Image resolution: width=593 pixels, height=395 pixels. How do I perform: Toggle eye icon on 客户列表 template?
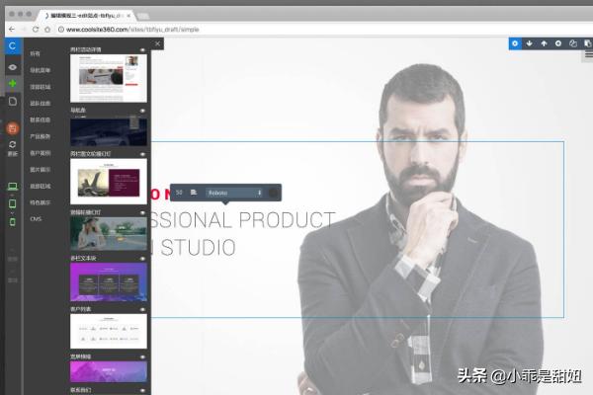142,309
